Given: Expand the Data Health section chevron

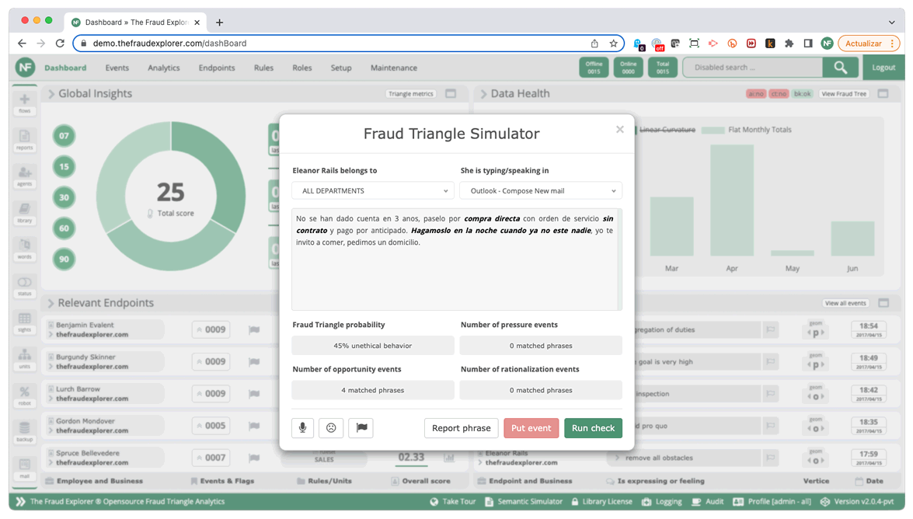Looking at the screenshot, I should 483,94.
